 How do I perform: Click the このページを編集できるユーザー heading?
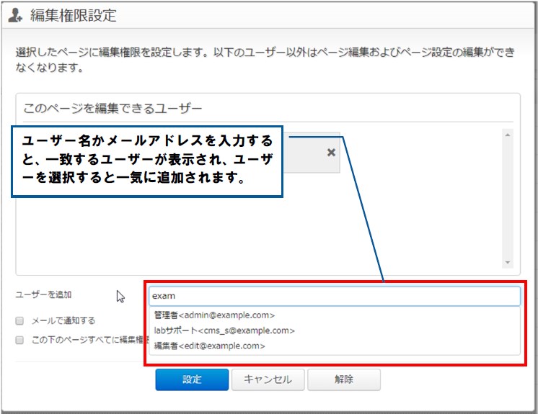tap(113, 108)
